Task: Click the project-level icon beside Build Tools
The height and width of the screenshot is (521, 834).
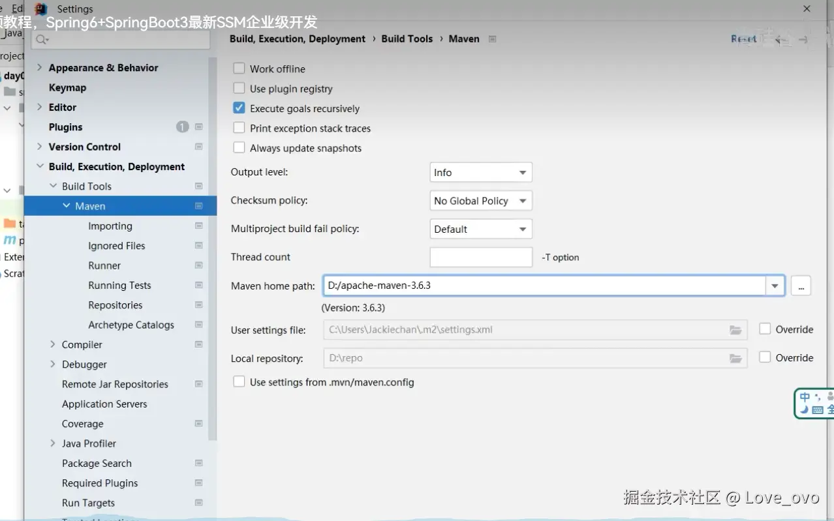Action: pos(199,186)
